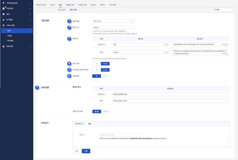Click the statistics chart icon in sidebar

click(3, 14)
